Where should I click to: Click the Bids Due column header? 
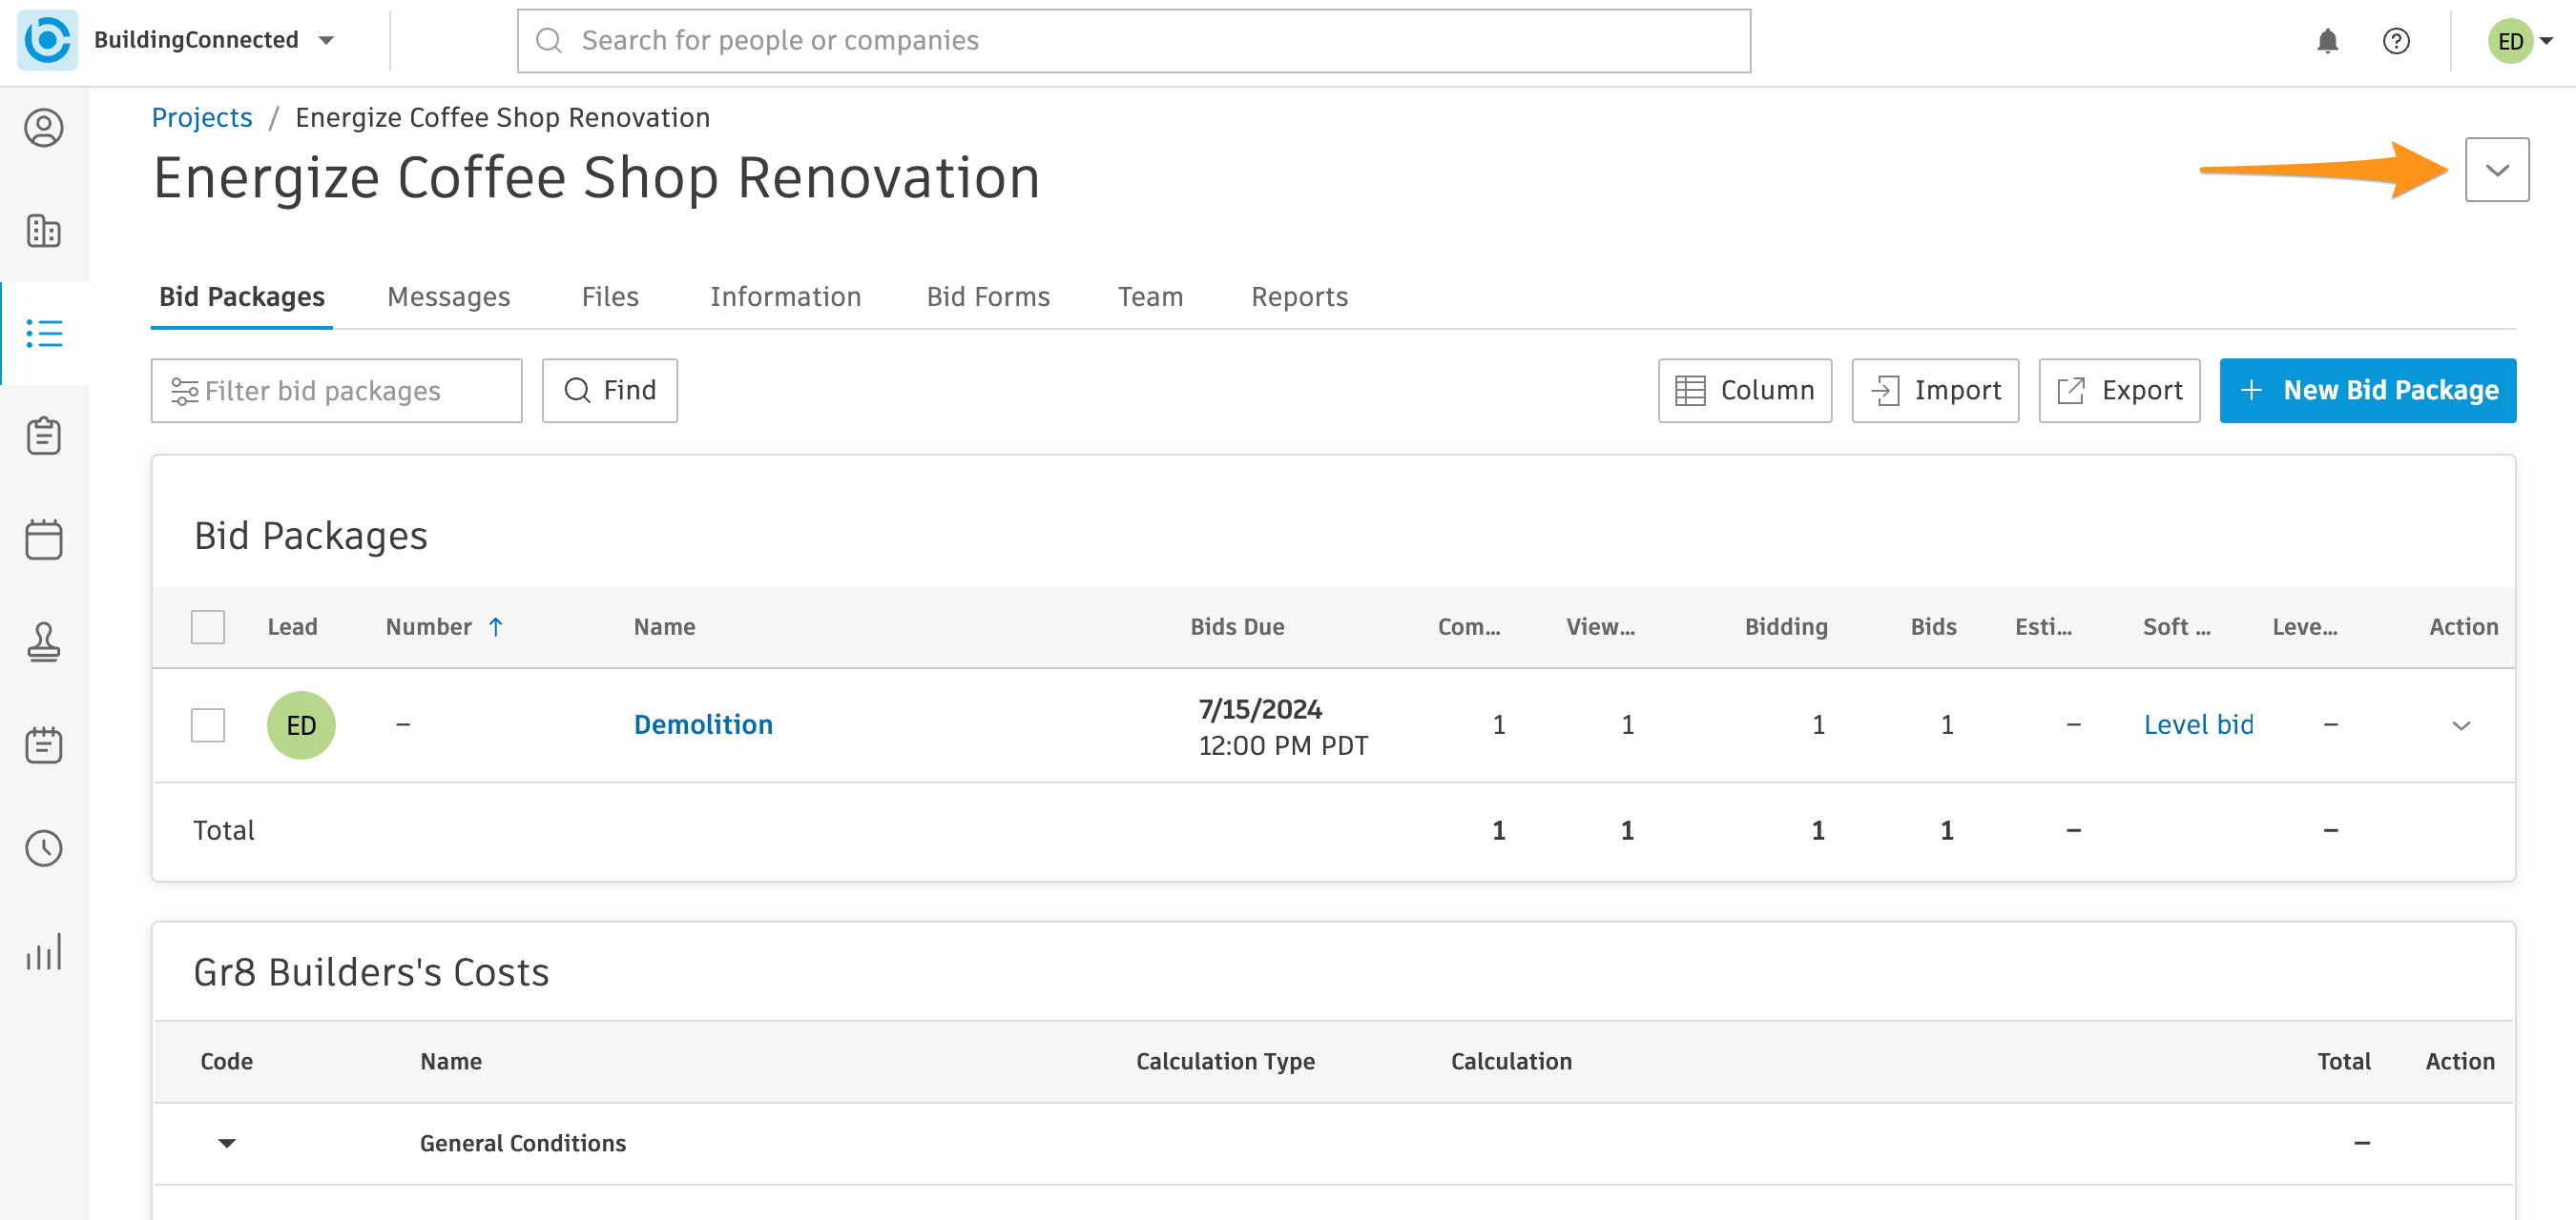click(1237, 626)
